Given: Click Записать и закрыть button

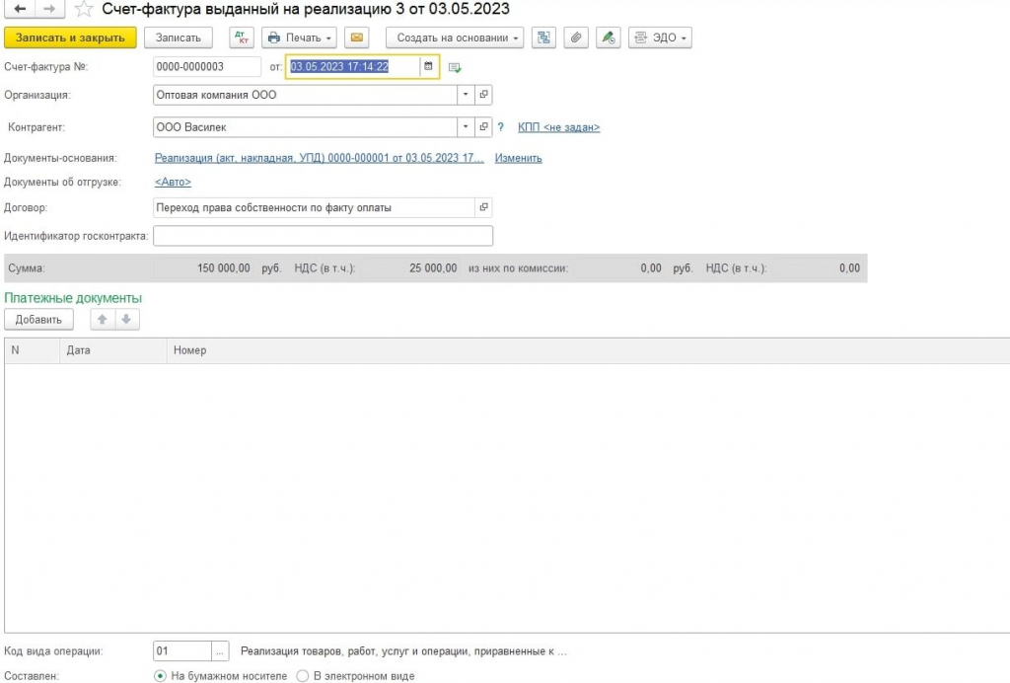Looking at the screenshot, I should click(x=70, y=38).
